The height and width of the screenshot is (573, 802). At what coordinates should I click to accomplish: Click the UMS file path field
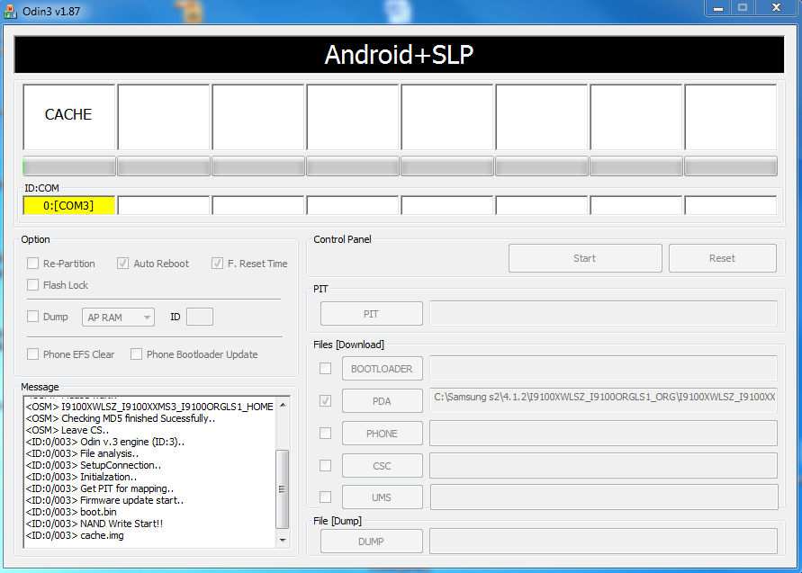[x=604, y=497]
